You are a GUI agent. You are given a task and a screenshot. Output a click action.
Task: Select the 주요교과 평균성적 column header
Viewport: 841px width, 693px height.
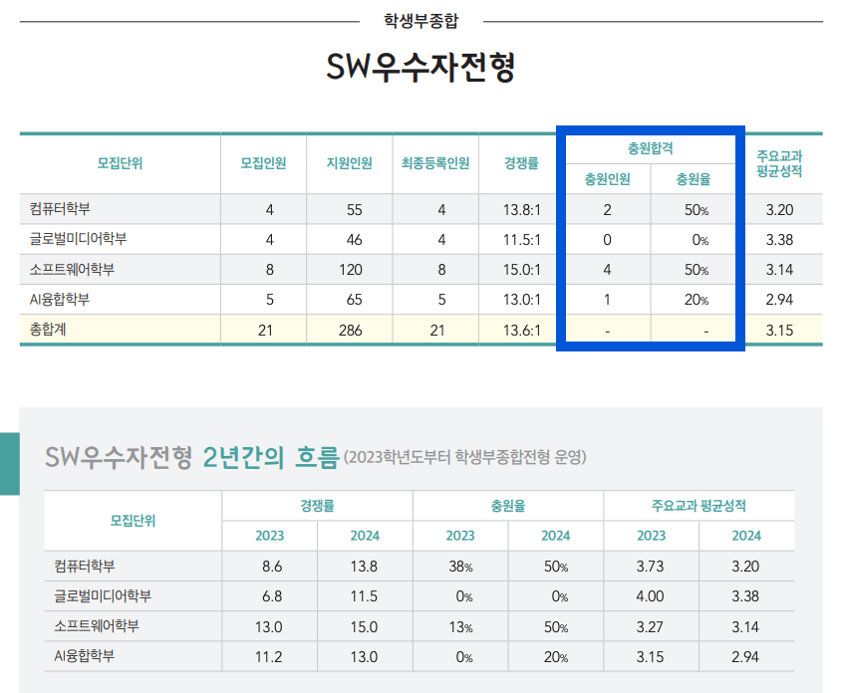coord(781,164)
